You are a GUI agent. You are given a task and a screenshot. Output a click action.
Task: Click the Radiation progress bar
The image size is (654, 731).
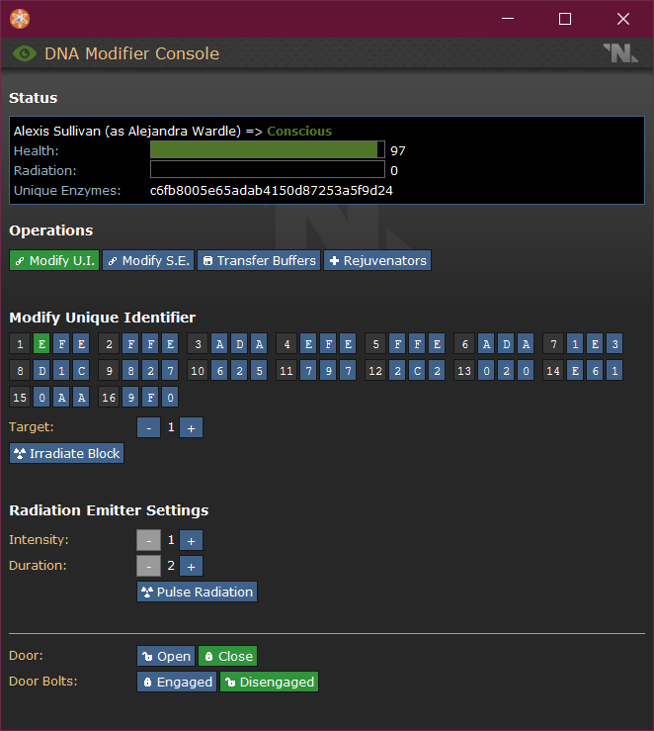(268, 169)
